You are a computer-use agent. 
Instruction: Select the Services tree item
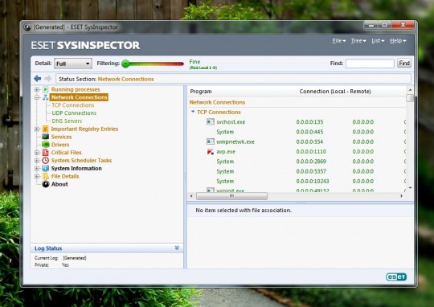click(61, 137)
